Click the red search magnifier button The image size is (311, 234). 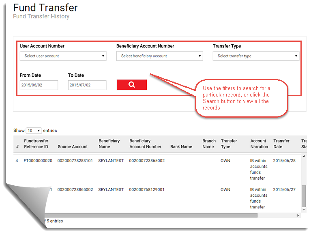click(131, 85)
